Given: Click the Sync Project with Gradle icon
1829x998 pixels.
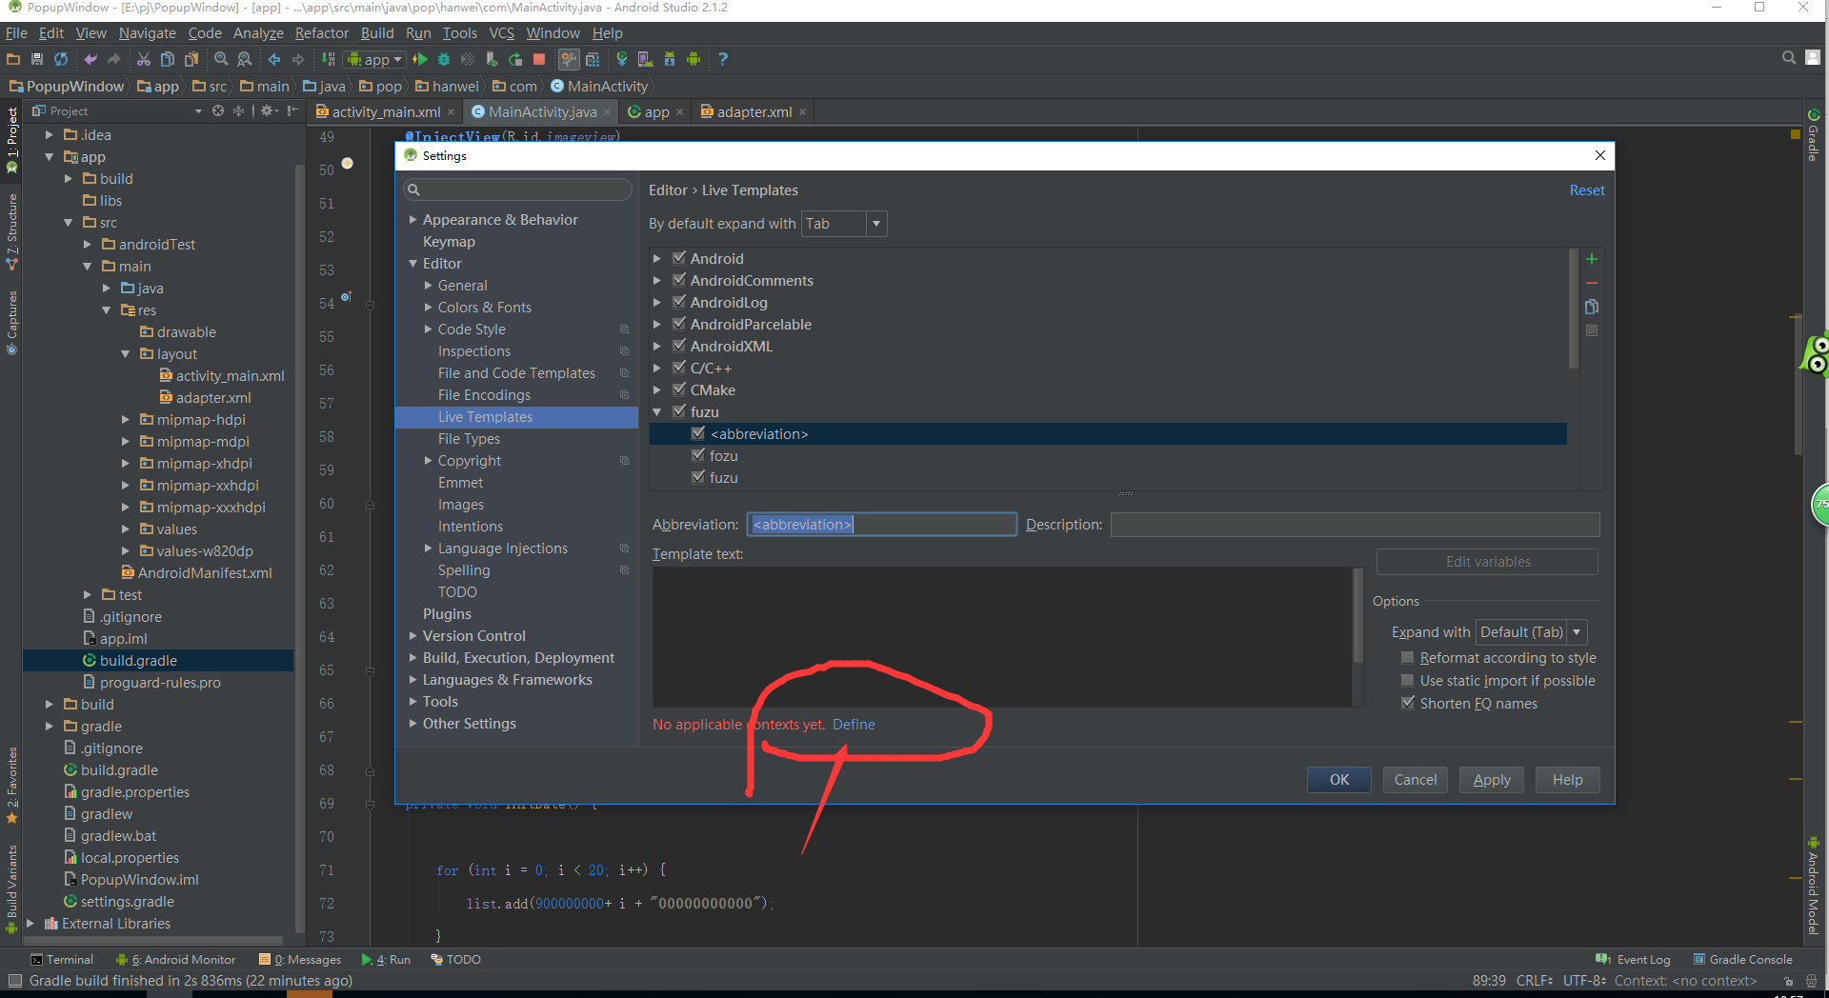Looking at the screenshot, I should point(622,59).
